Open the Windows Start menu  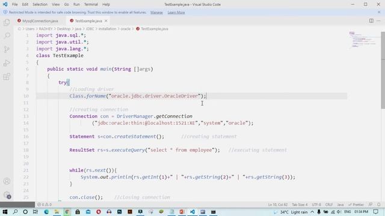[5, 212]
